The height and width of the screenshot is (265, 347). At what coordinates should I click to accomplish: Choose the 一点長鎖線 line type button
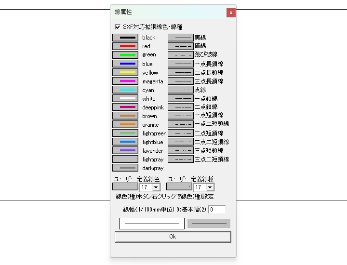pyautogui.click(x=181, y=64)
